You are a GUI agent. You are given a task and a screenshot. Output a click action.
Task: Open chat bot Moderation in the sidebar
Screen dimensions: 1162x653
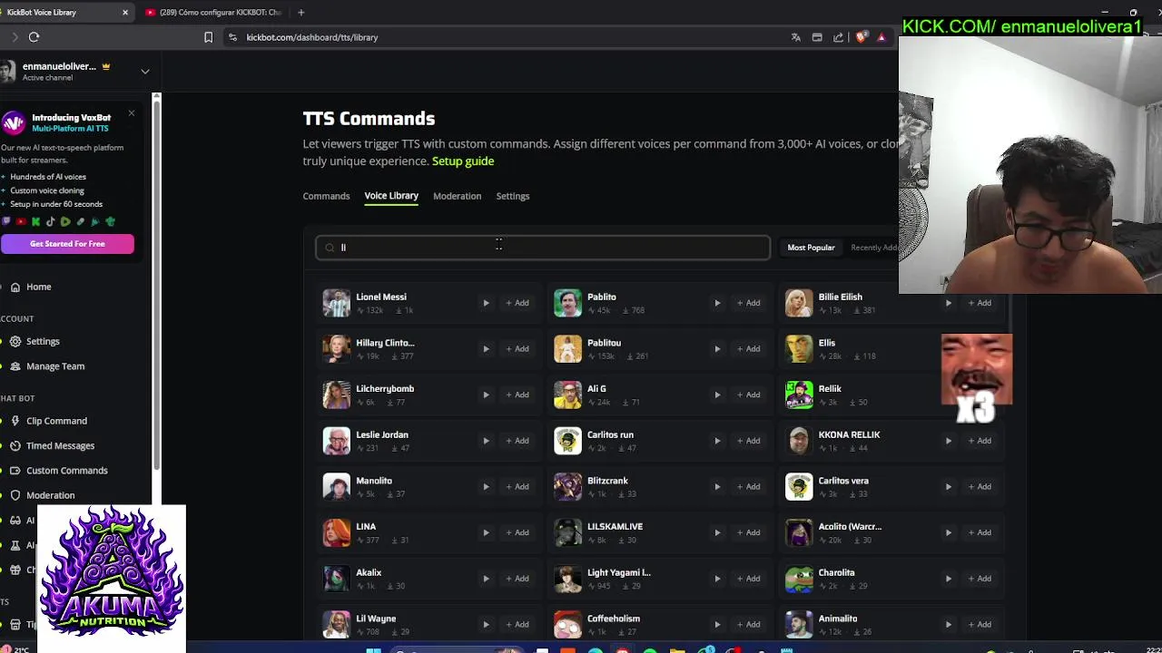[50, 495]
